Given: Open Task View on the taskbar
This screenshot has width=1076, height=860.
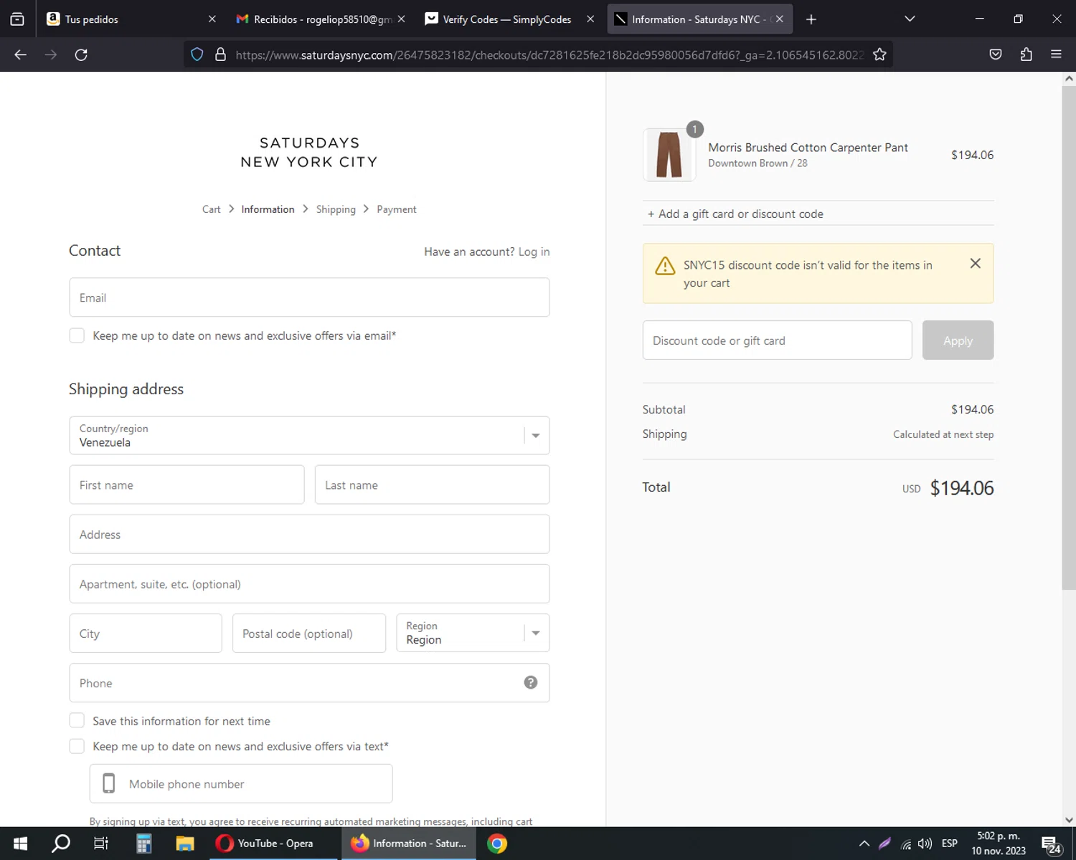Looking at the screenshot, I should pos(101,844).
